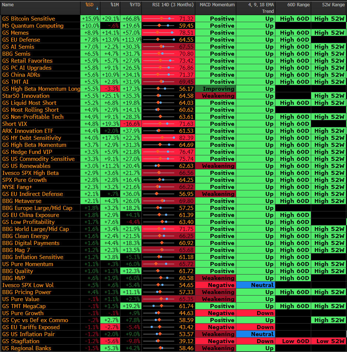This screenshot has width=347, height=352.
Task: Click the Down trend cell for GS EU Tariffs Exposed
Action: click(x=255, y=327)
